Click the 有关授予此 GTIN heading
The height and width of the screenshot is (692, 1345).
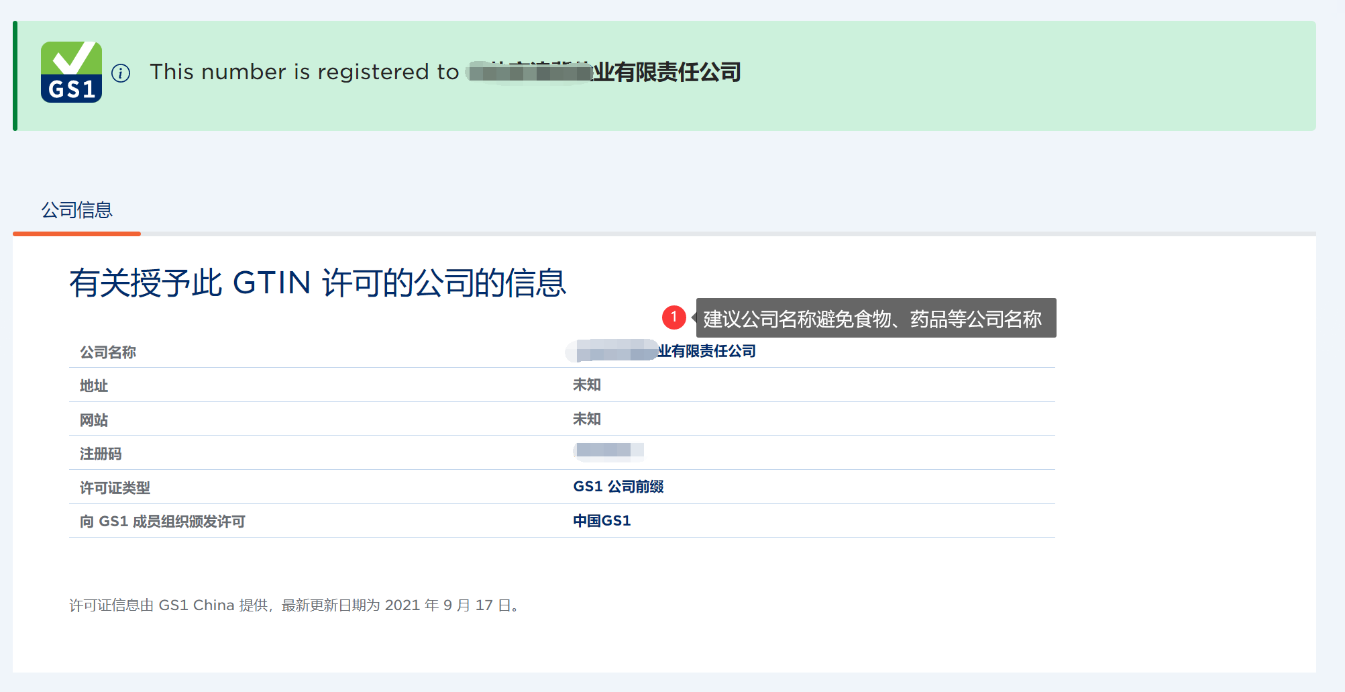317,283
